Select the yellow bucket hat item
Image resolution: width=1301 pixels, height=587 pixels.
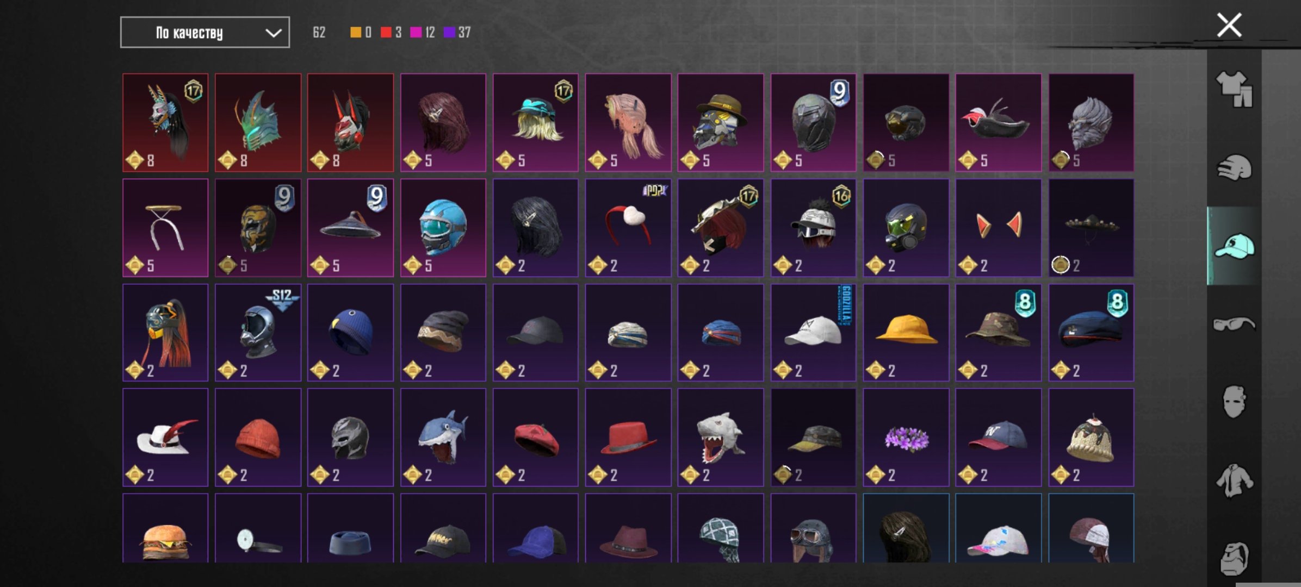[906, 332]
